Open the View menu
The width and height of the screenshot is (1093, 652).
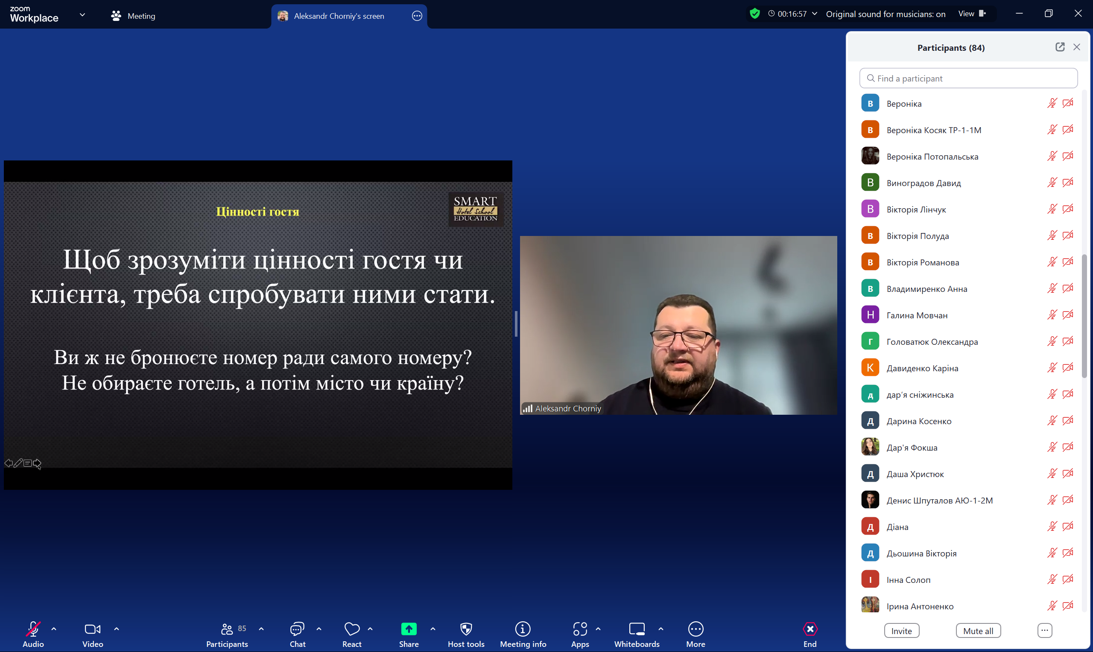[x=971, y=14]
